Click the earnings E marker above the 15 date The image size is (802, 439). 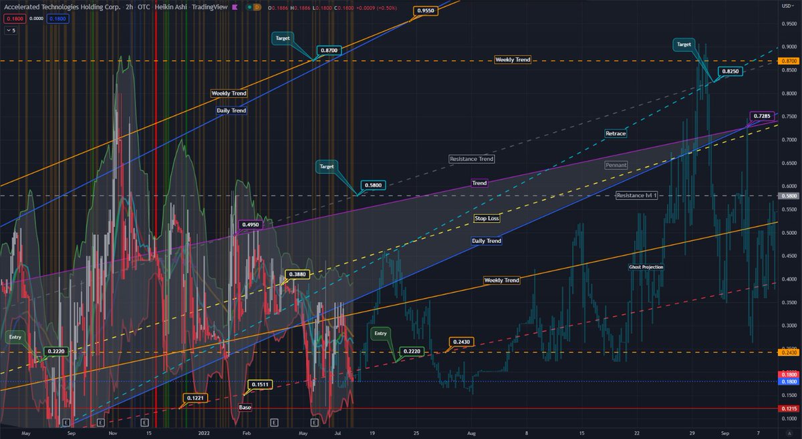point(145,423)
